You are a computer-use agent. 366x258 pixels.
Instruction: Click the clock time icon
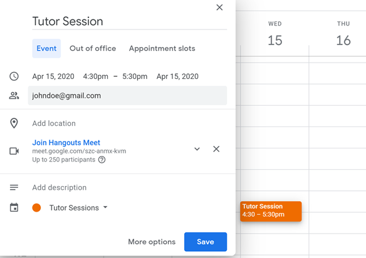pyautogui.click(x=14, y=76)
